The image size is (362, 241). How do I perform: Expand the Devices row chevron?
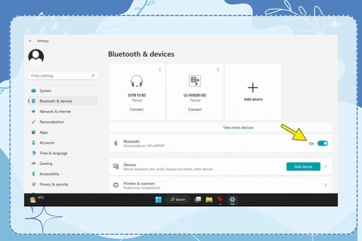pos(325,166)
